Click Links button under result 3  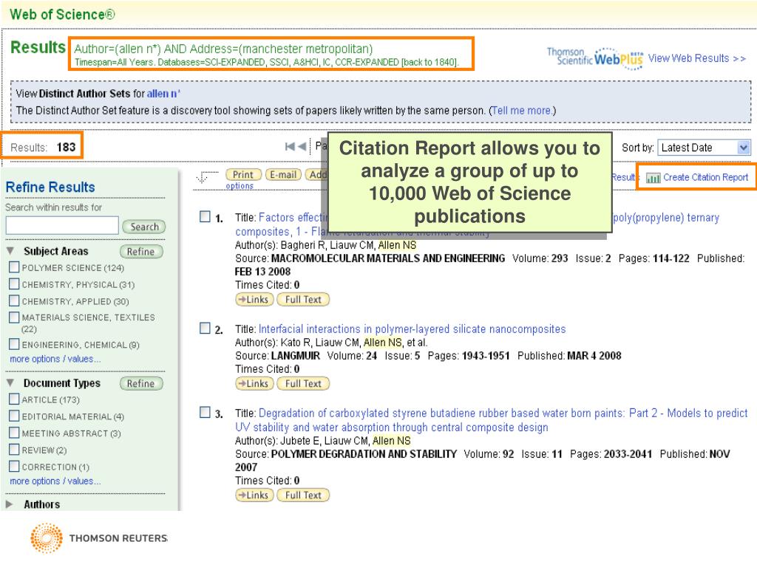click(254, 495)
